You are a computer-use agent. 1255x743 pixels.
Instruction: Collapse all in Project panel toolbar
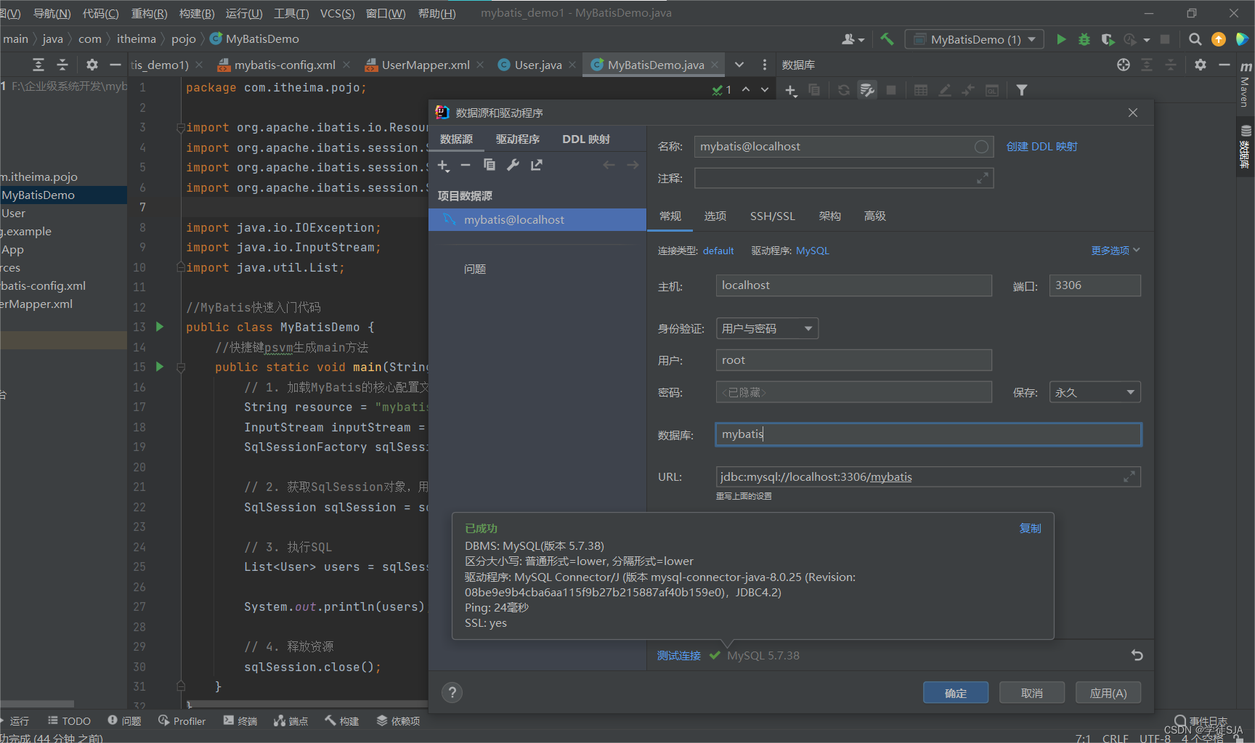tap(62, 65)
